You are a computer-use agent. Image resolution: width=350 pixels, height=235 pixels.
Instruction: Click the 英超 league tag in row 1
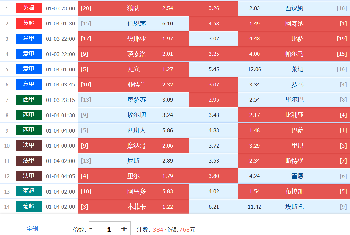[29, 8]
